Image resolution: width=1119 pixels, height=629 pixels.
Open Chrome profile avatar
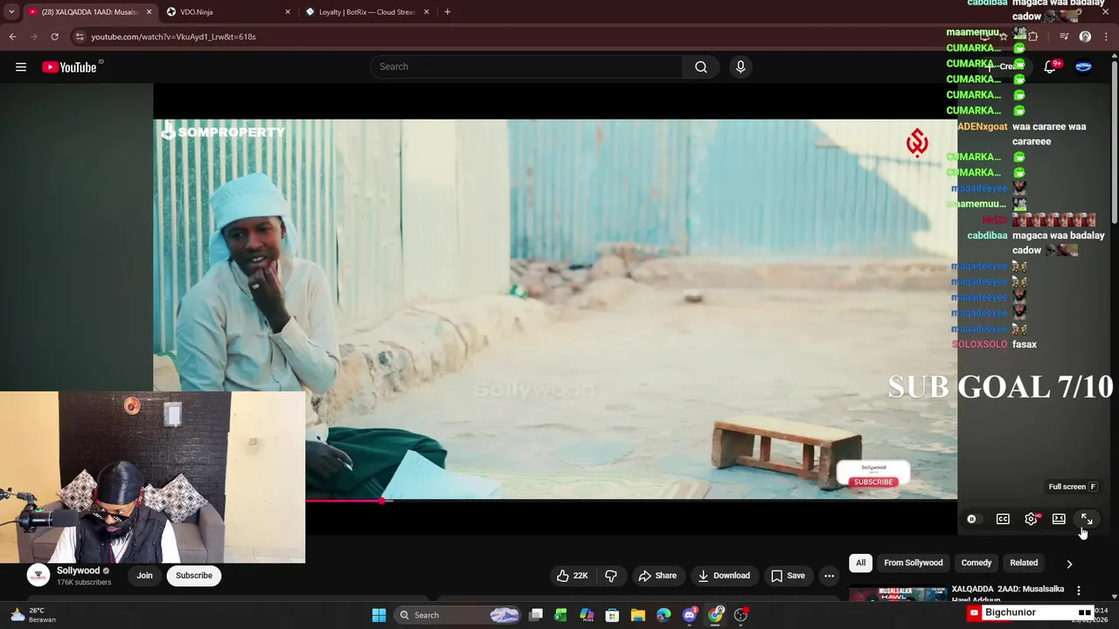click(x=1085, y=37)
